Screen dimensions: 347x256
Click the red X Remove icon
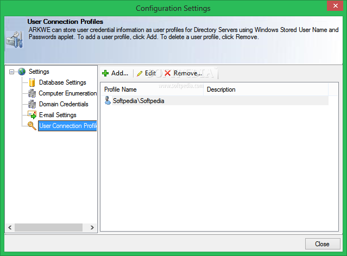coord(167,73)
